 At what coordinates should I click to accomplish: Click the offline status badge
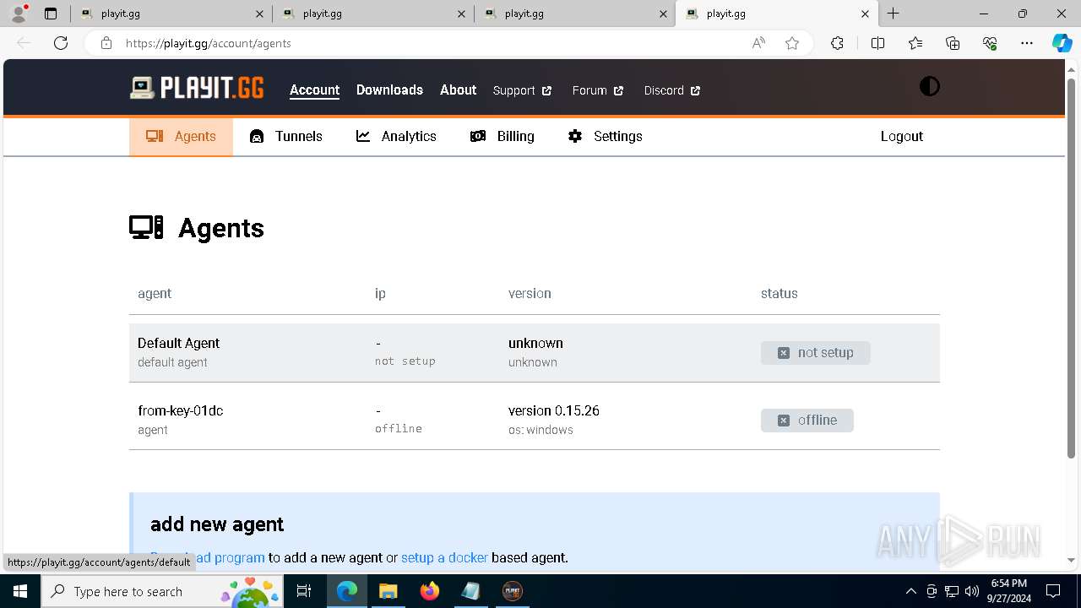[x=807, y=420]
